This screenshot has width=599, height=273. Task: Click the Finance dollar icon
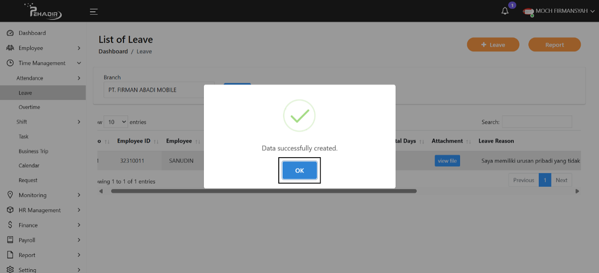(x=10, y=225)
